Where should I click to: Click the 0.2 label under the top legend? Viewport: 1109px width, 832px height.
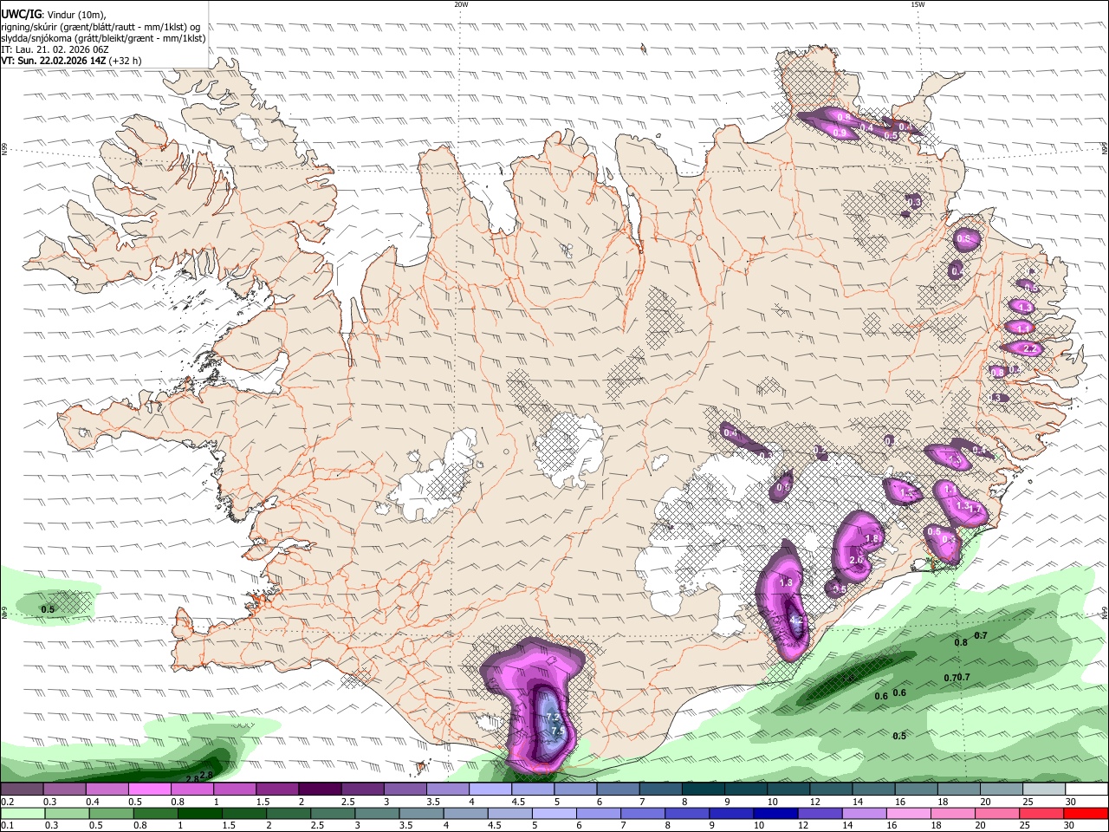pyautogui.click(x=7, y=802)
